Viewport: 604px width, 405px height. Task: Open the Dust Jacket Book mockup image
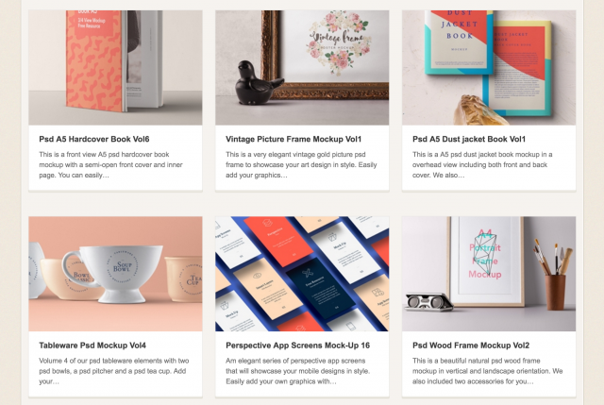click(x=489, y=67)
